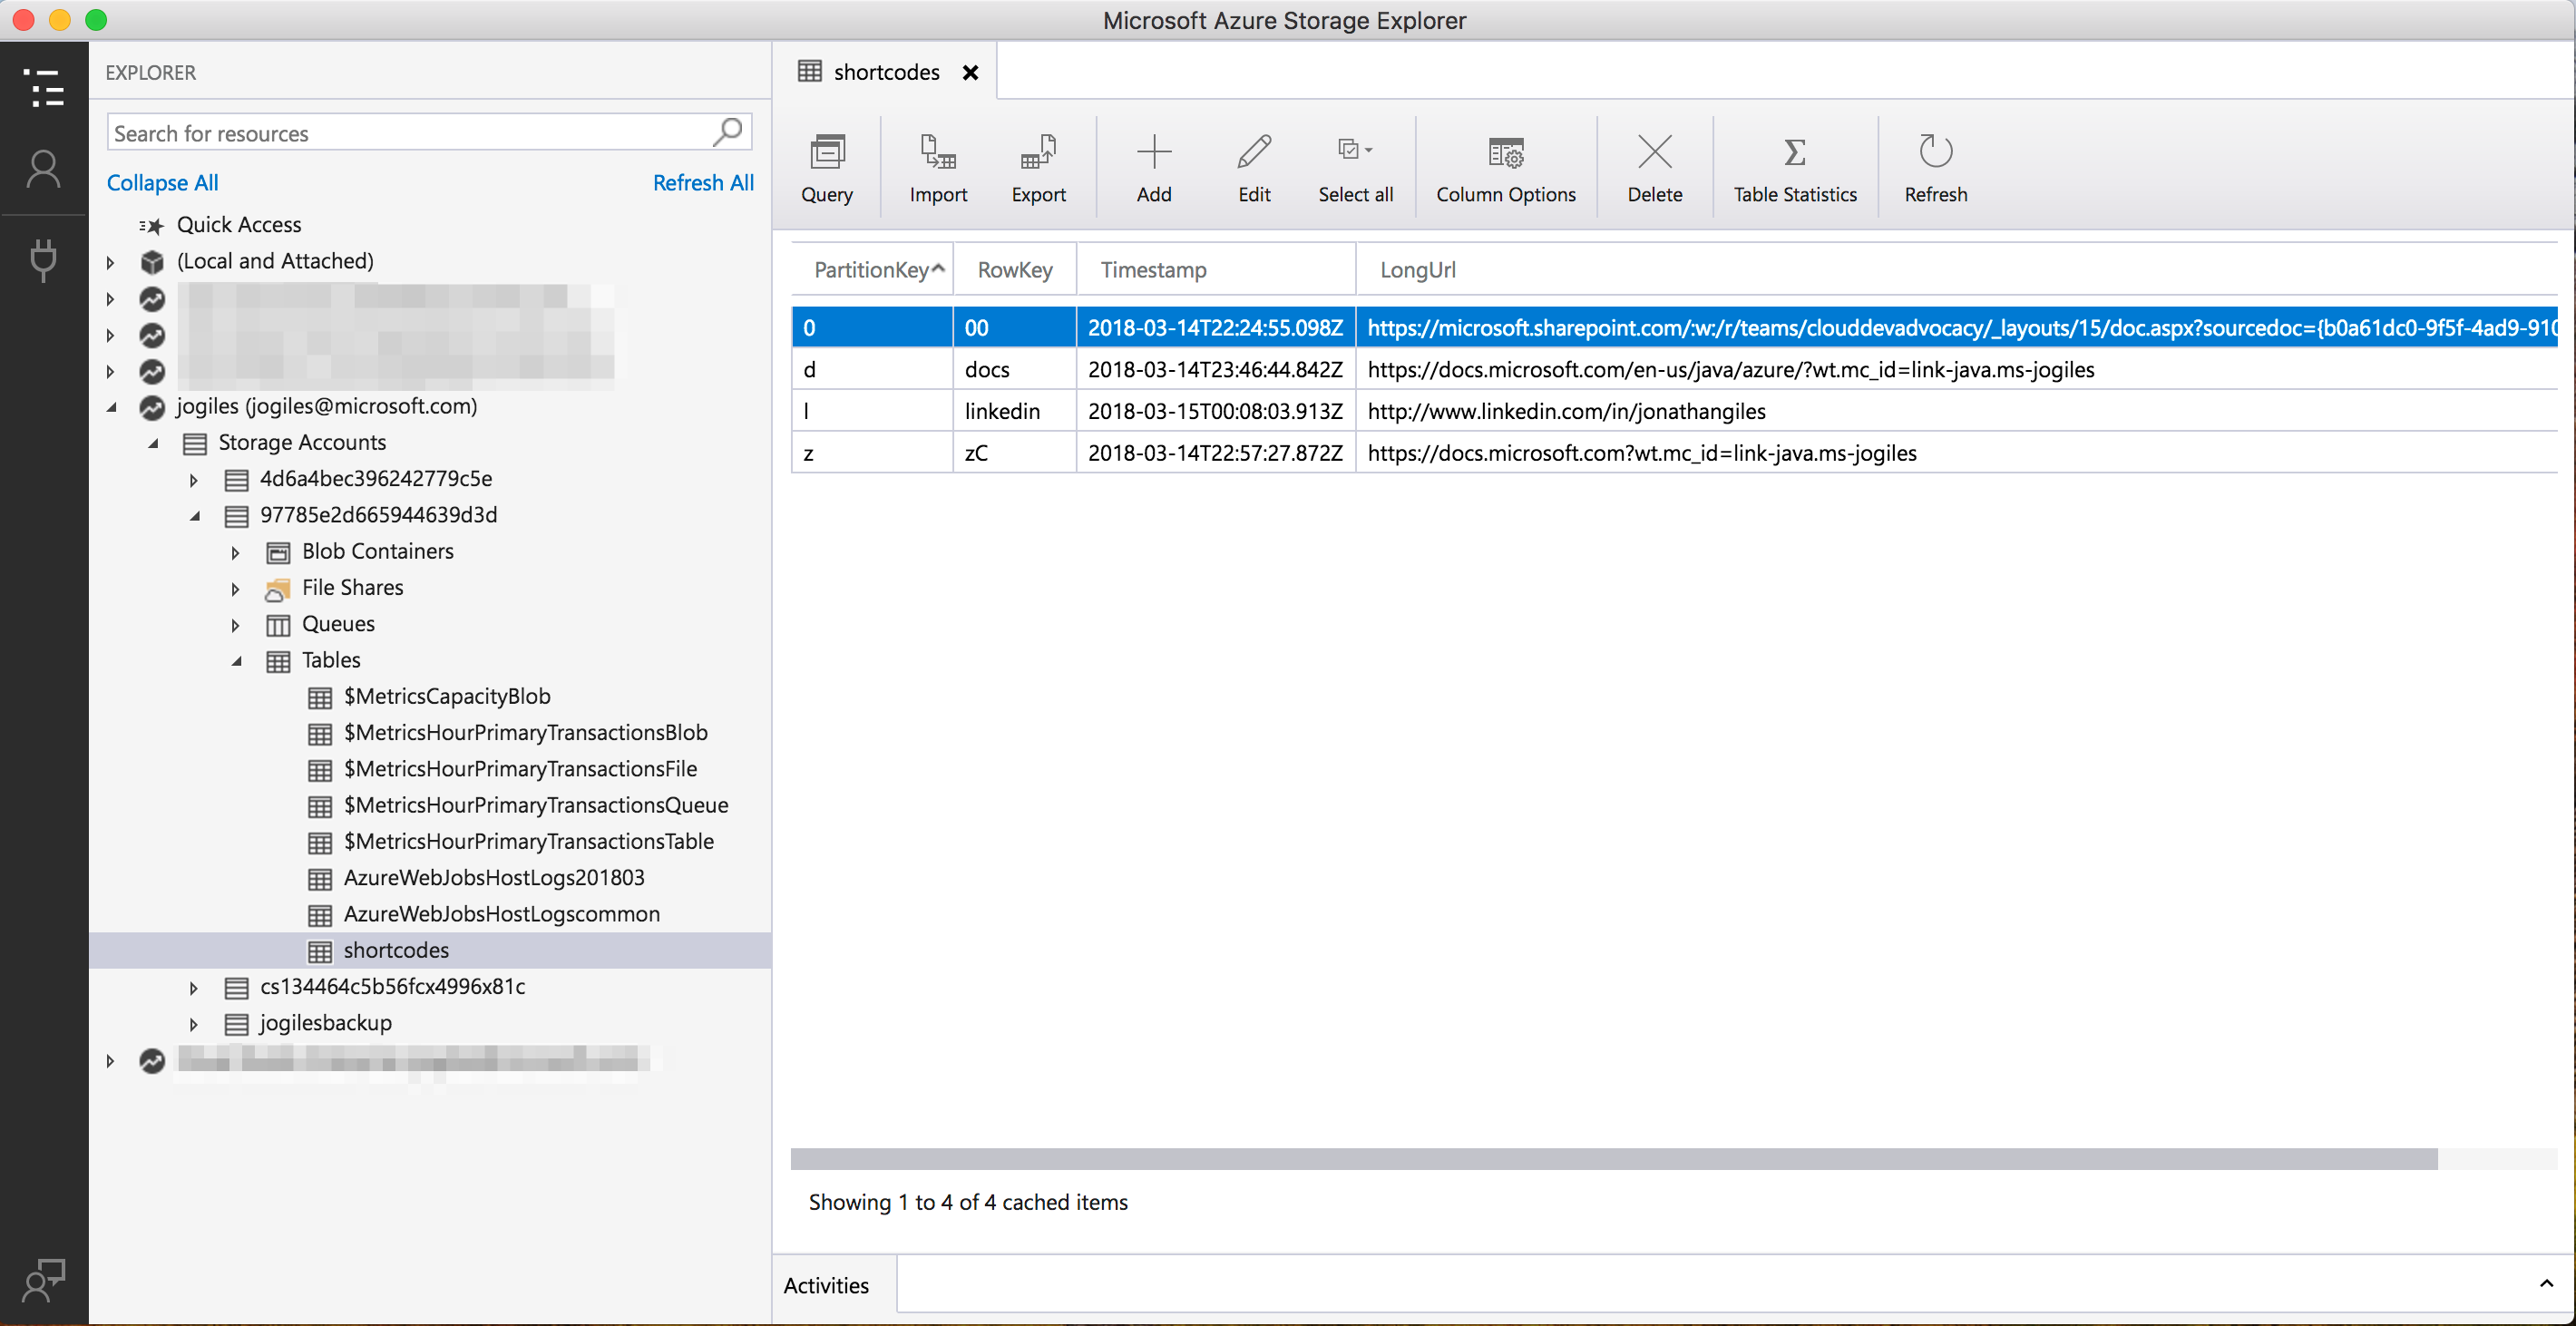2576x1326 pixels.
Task: Sort by the PartitionKey column header
Action: click(x=871, y=270)
